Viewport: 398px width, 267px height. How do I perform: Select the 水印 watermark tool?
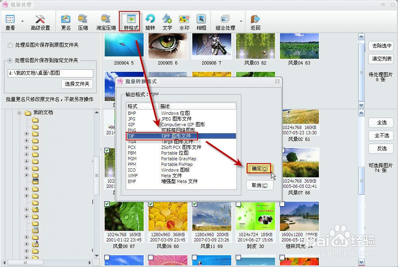[184, 22]
